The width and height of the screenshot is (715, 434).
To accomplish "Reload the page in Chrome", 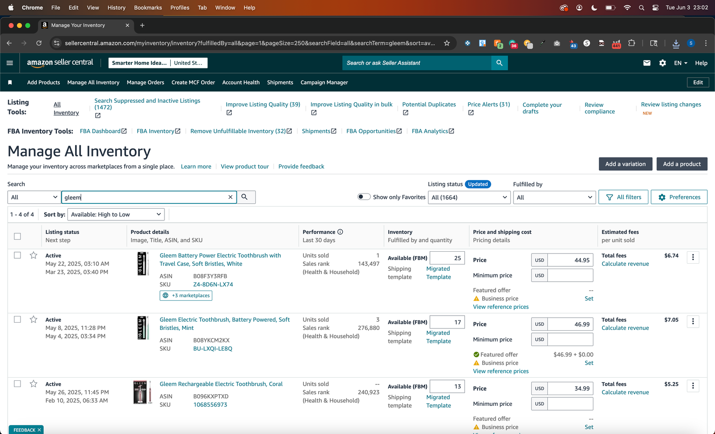I will (39, 43).
